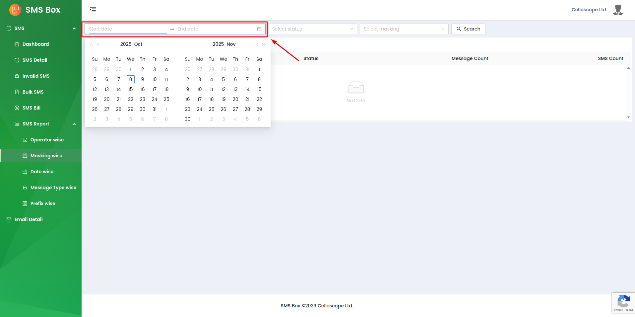Click the table scrollbar down arrow
The width and height of the screenshot is (635, 317).
pos(628,117)
